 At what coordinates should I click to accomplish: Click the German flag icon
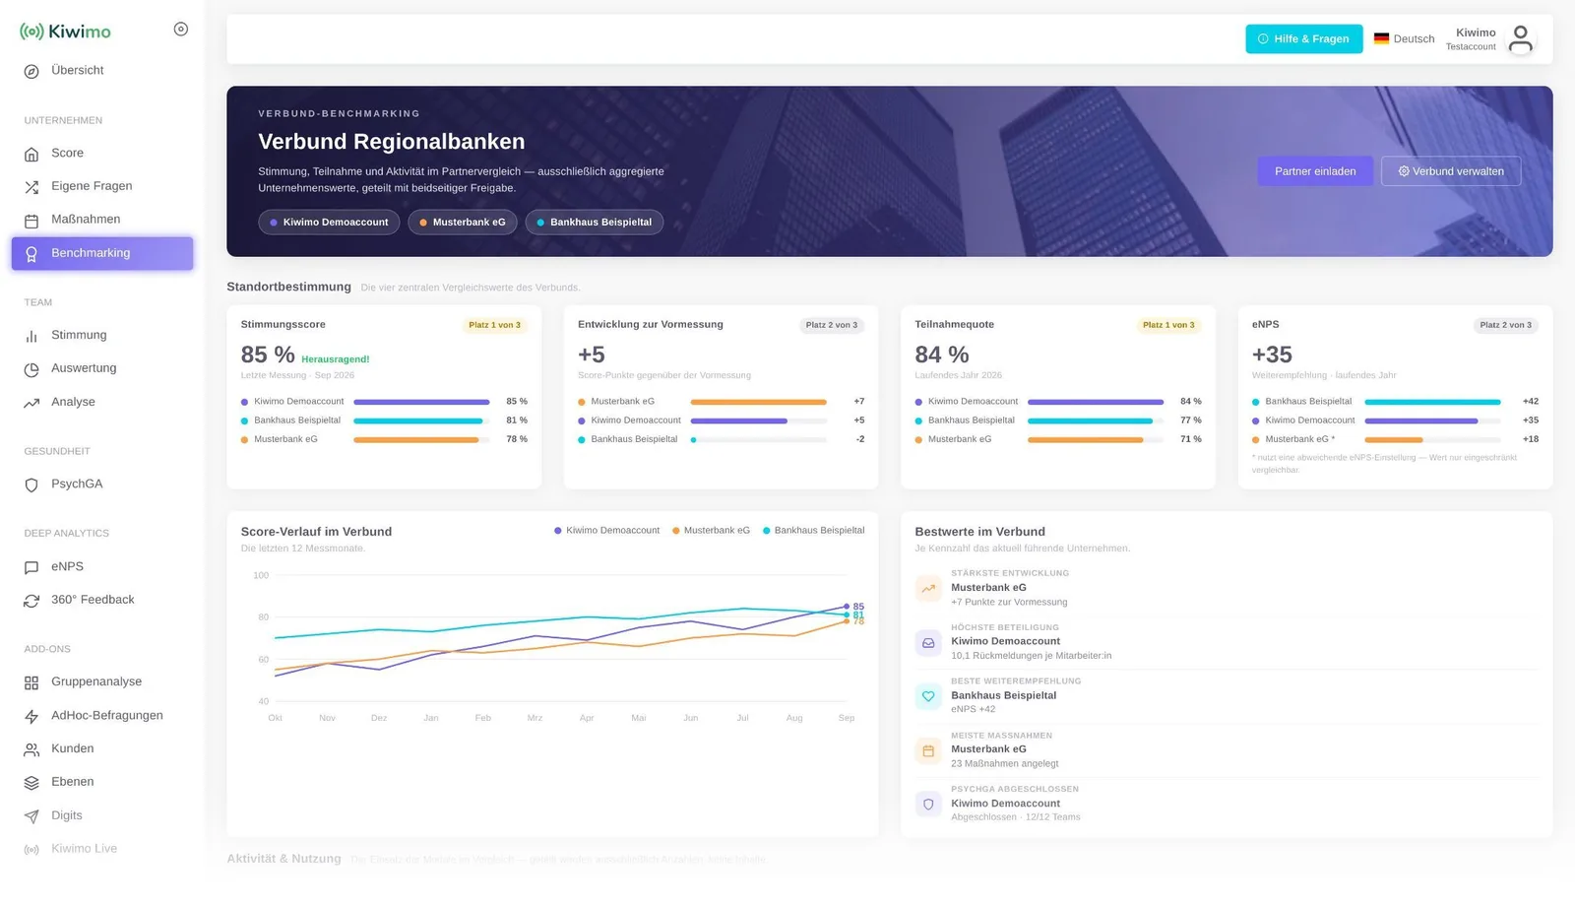[1381, 39]
